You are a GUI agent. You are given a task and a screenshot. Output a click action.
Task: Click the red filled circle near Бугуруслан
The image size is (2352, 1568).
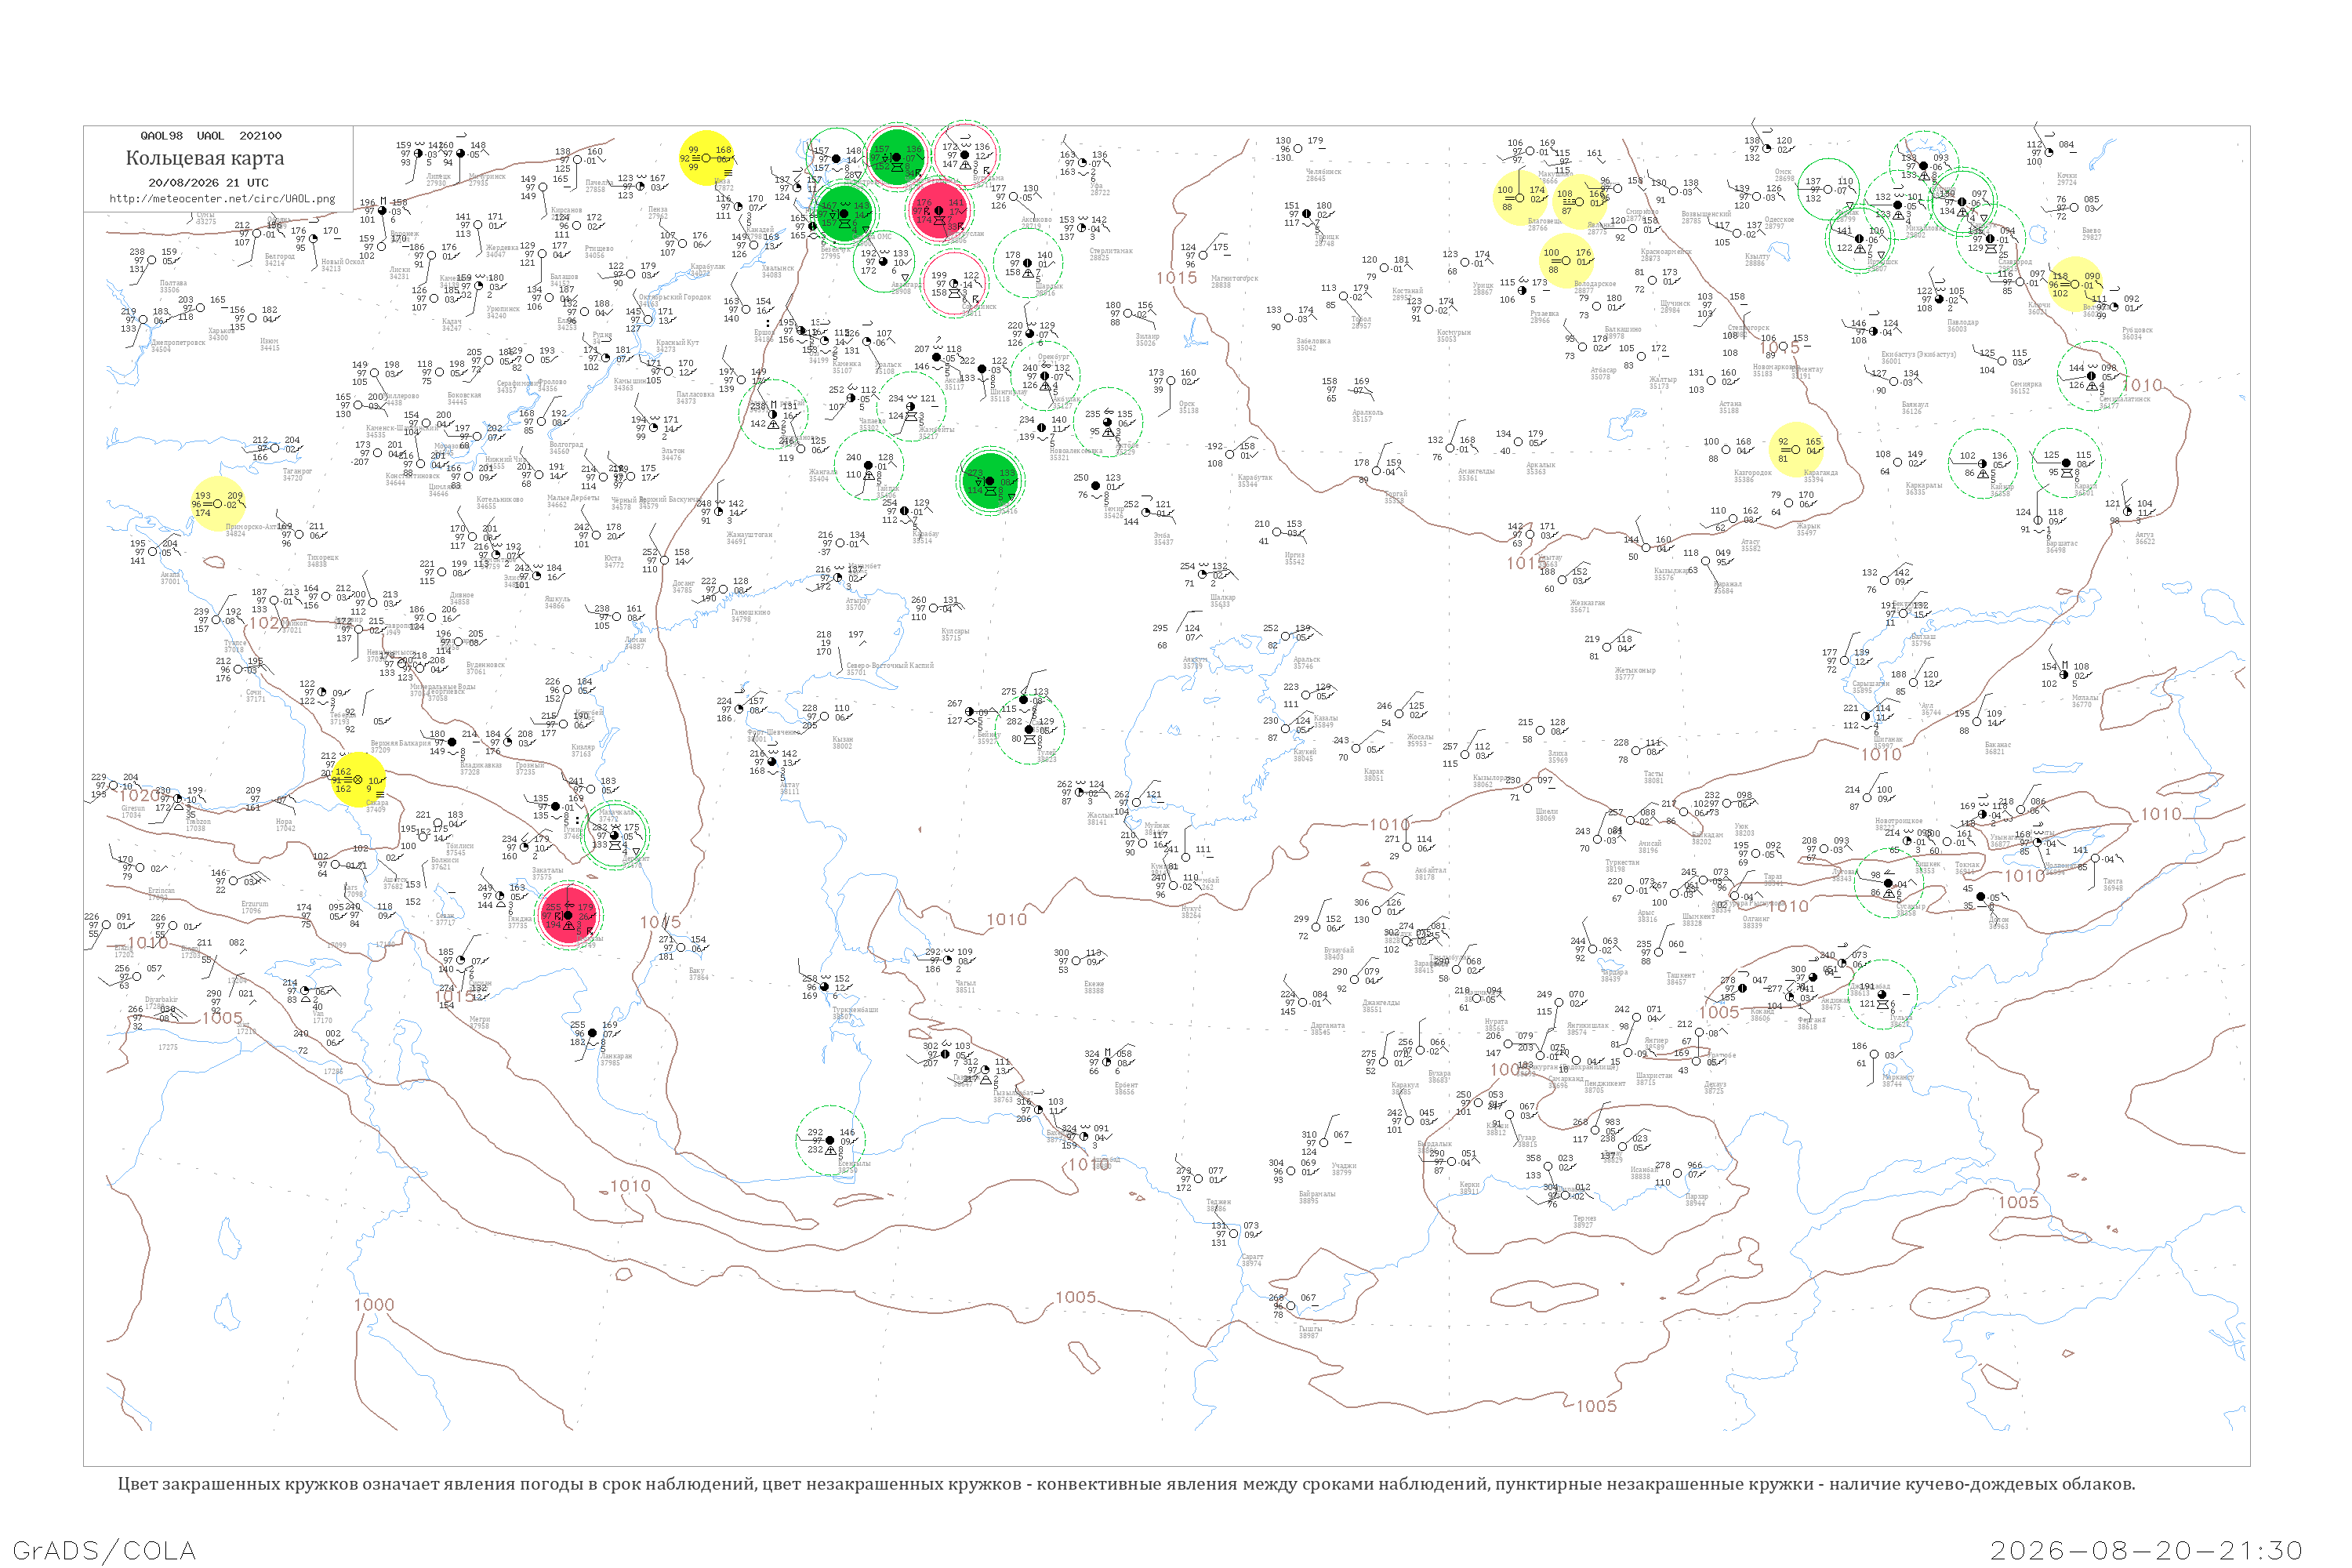tap(939, 210)
